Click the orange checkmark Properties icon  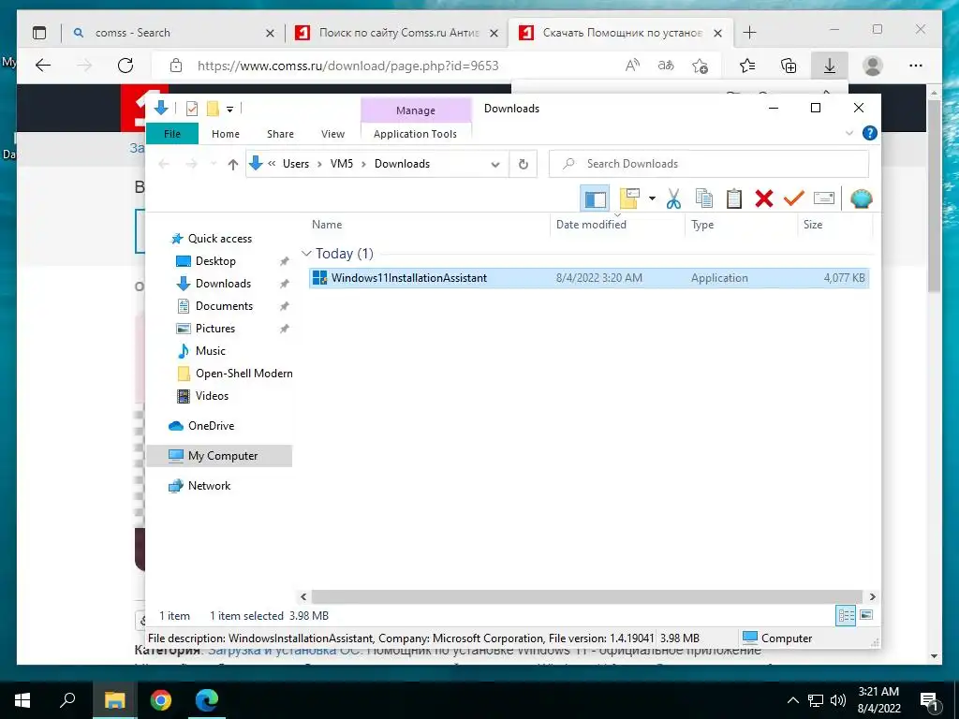coord(794,198)
